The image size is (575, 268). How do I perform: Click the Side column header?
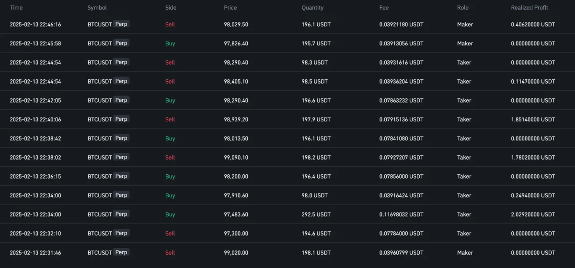tap(171, 8)
